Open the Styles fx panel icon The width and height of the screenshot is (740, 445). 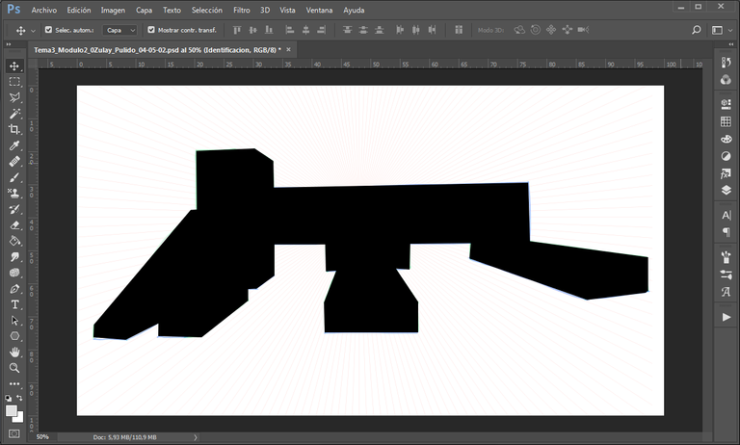(726, 173)
